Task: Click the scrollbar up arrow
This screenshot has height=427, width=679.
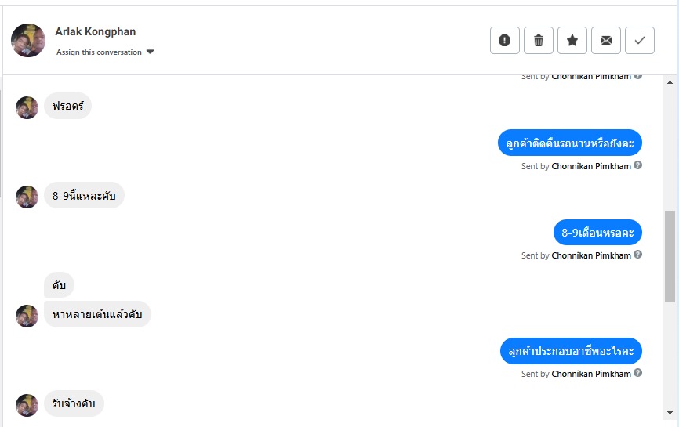Action: tap(670, 81)
